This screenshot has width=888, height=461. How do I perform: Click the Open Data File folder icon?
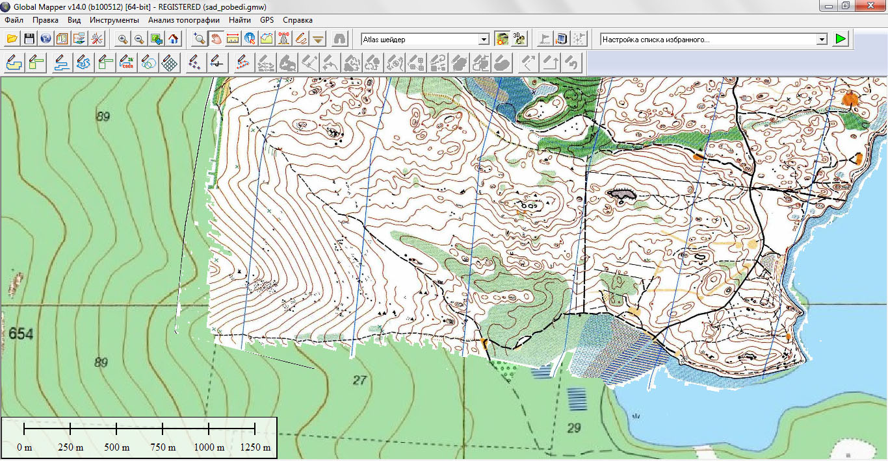12,40
